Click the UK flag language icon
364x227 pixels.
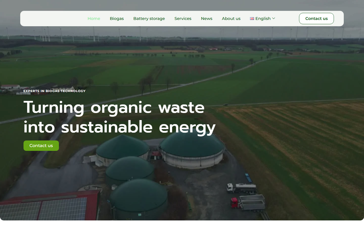(x=252, y=19)
